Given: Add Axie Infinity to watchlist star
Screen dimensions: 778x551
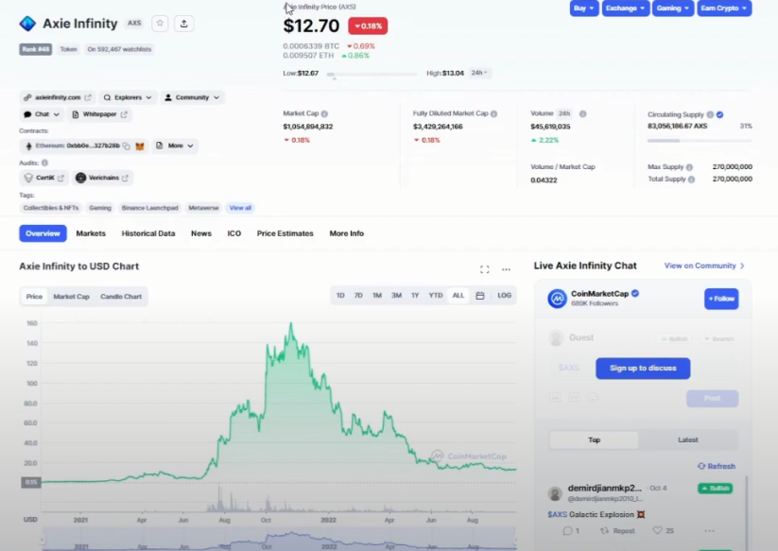Looking at the screenshot, I should [160, 24].
